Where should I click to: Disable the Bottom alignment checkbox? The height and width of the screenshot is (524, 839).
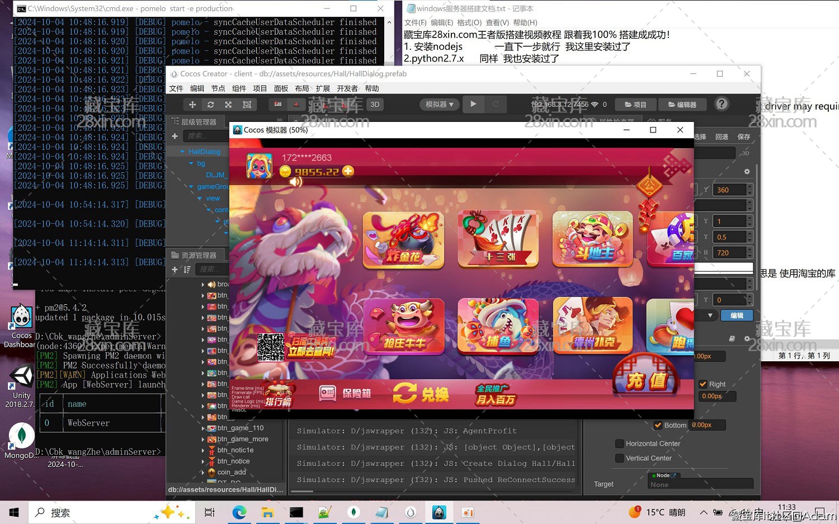pyautogui.click(x=658, y=425)
